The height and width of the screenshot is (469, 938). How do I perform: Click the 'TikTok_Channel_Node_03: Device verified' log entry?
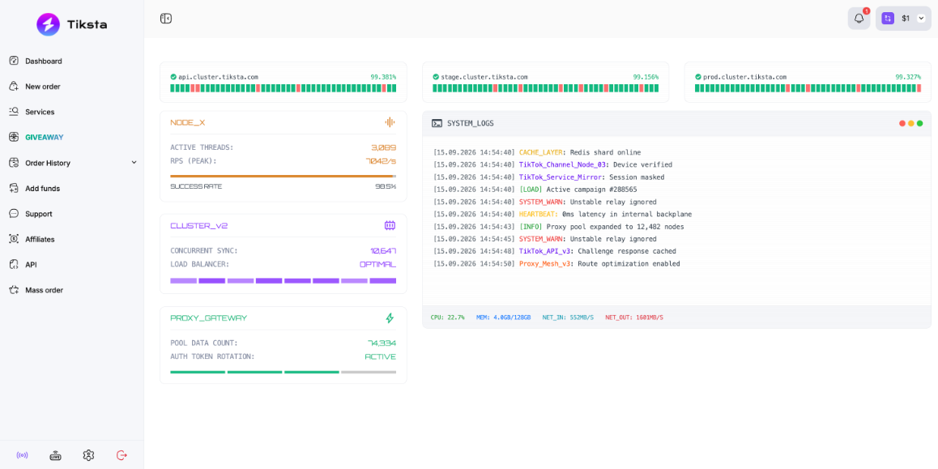pyautogui.click(x=552, y=164)
